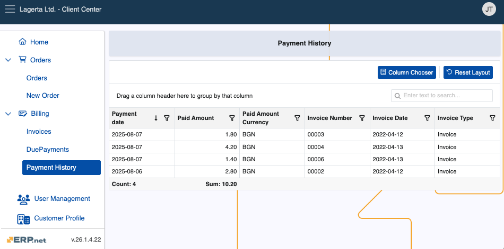
Task: Click paid amount 1.80 cell
Action: click(x=207, y=135)
